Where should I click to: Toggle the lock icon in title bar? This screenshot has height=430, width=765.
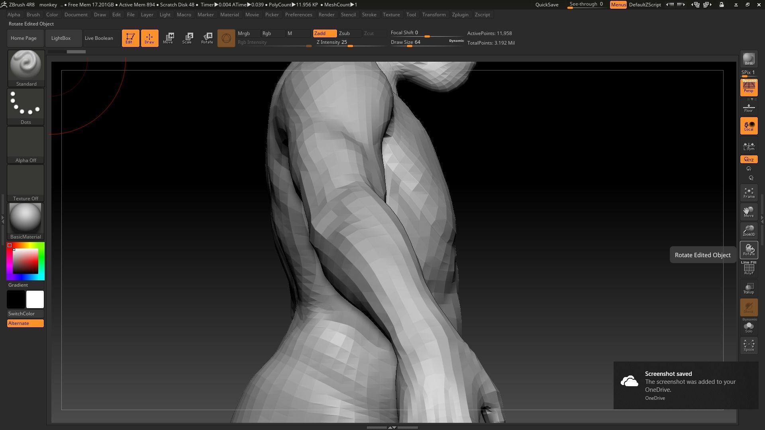[x=722, y=5]
